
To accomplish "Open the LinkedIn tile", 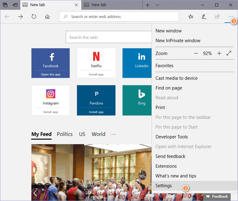I will pos(137,63).
